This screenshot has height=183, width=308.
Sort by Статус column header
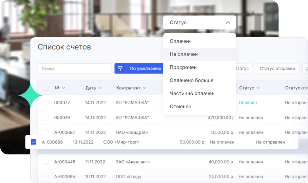click(x=249, y=88)
